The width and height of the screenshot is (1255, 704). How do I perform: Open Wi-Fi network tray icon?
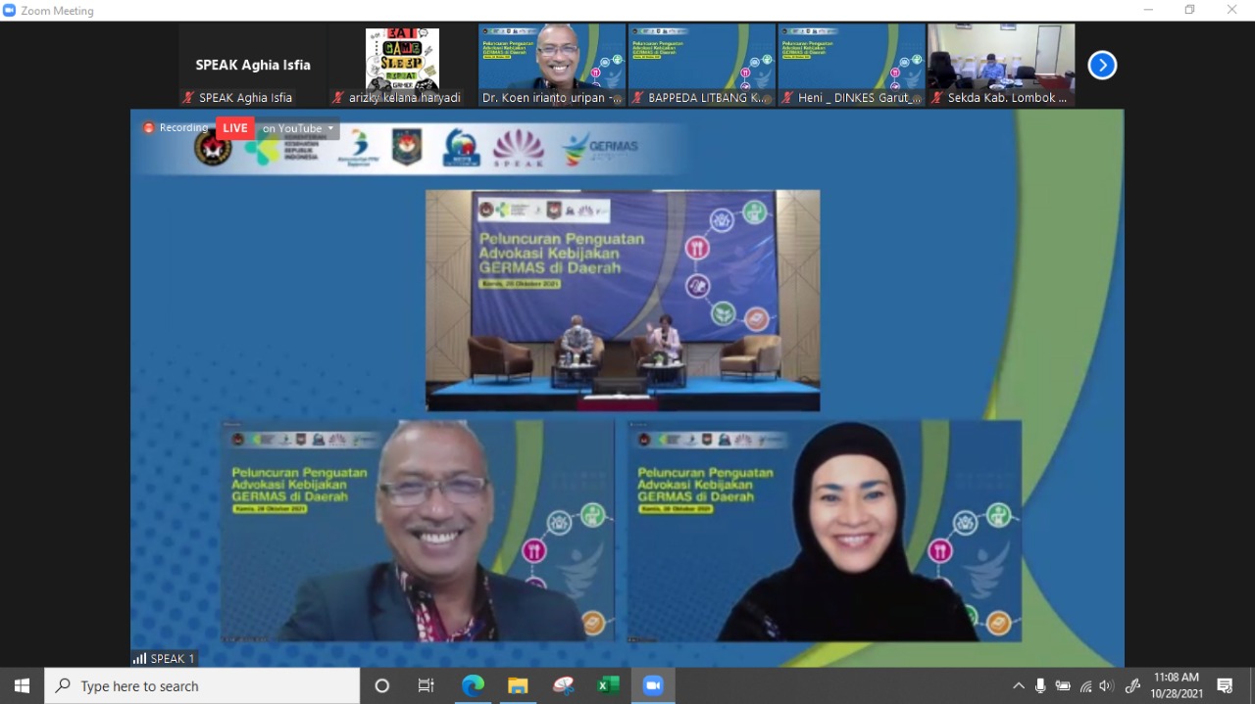(1085, 686)
